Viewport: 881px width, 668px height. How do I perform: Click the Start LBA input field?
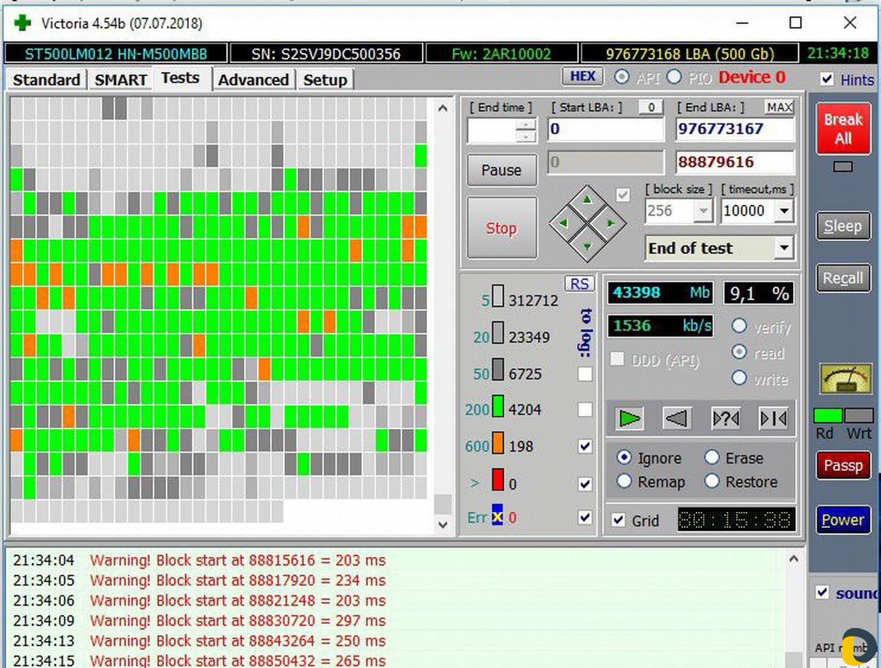pos(605,129)
